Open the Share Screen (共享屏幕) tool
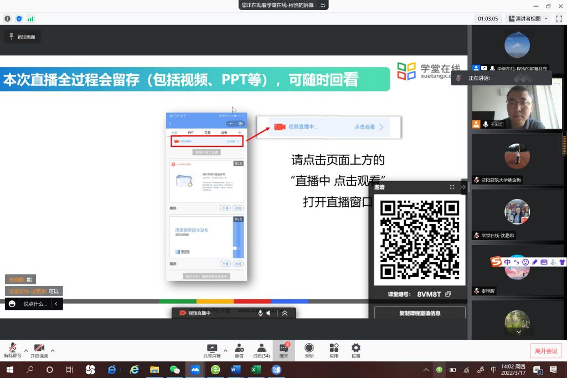Screen dimensions: 567x378 pyautogui.click(x=212, y=350)
